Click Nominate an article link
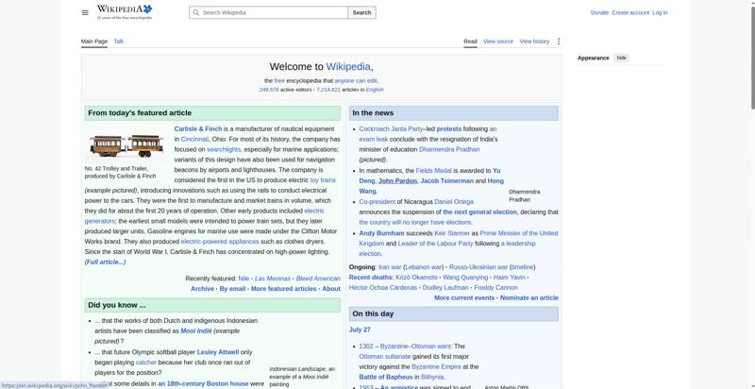Image resolution: width=755 pixels, height=389 pixels. tap(529, 298)
